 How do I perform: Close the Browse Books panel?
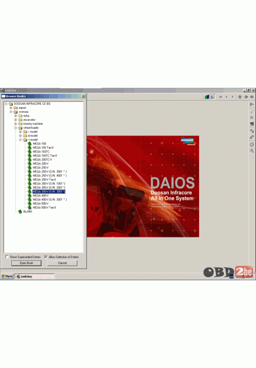pos(83,96)
